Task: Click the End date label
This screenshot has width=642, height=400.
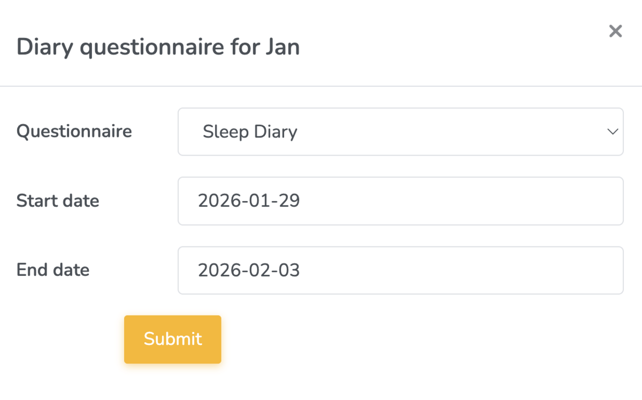Action: [52, 270]
